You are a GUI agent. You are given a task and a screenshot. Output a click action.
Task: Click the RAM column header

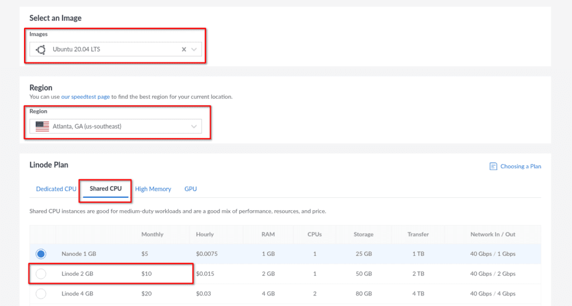click(268, 234)
